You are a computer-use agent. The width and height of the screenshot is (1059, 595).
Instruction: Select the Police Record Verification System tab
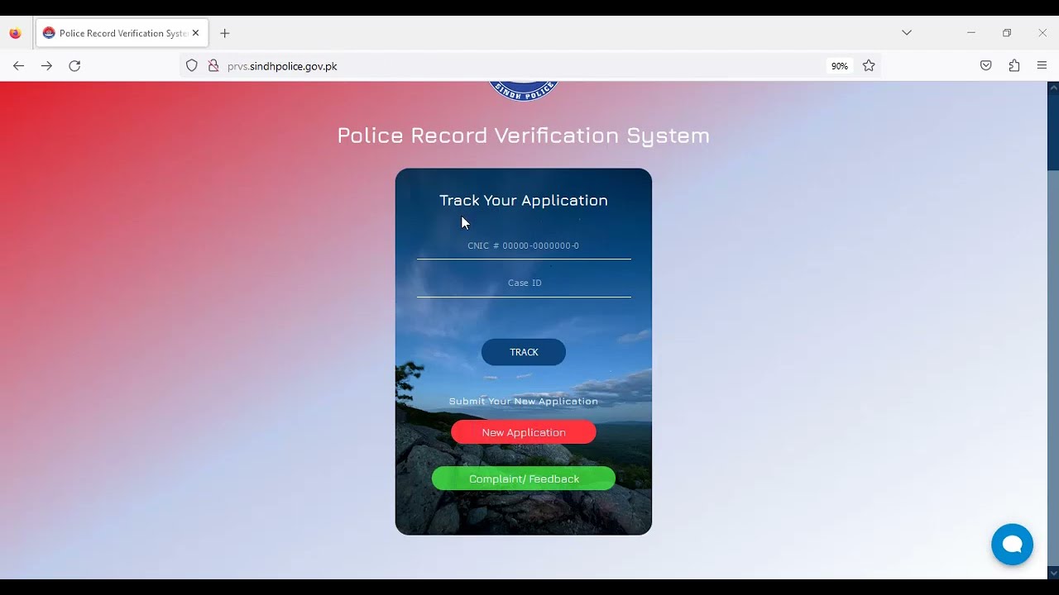122,34
